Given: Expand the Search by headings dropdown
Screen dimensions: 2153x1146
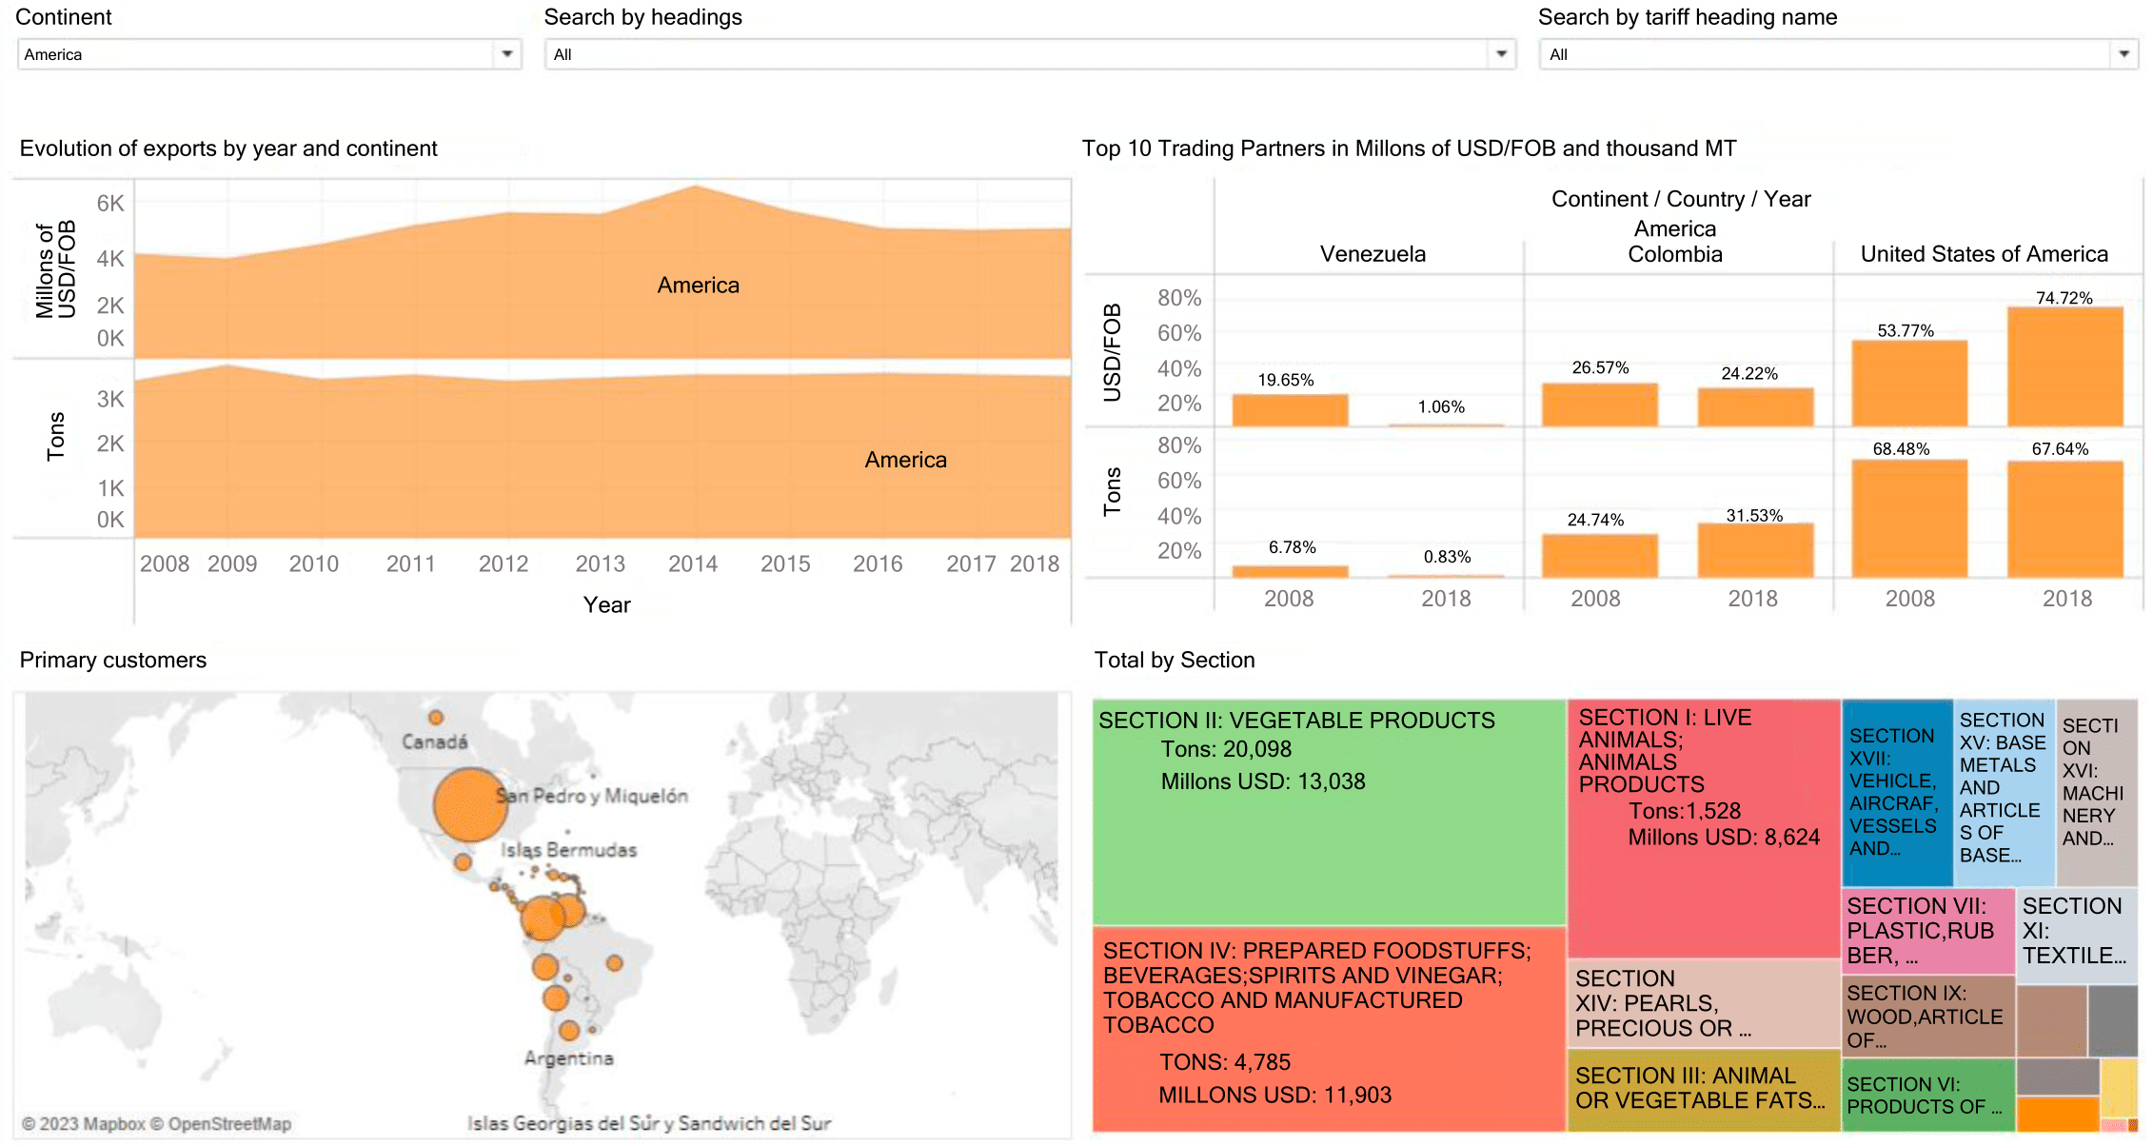Looking at the screenshot, I should 1501,54.
